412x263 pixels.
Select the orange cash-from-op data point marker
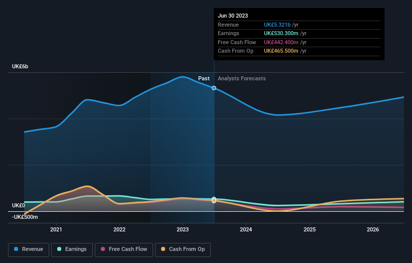coord(214,201)
